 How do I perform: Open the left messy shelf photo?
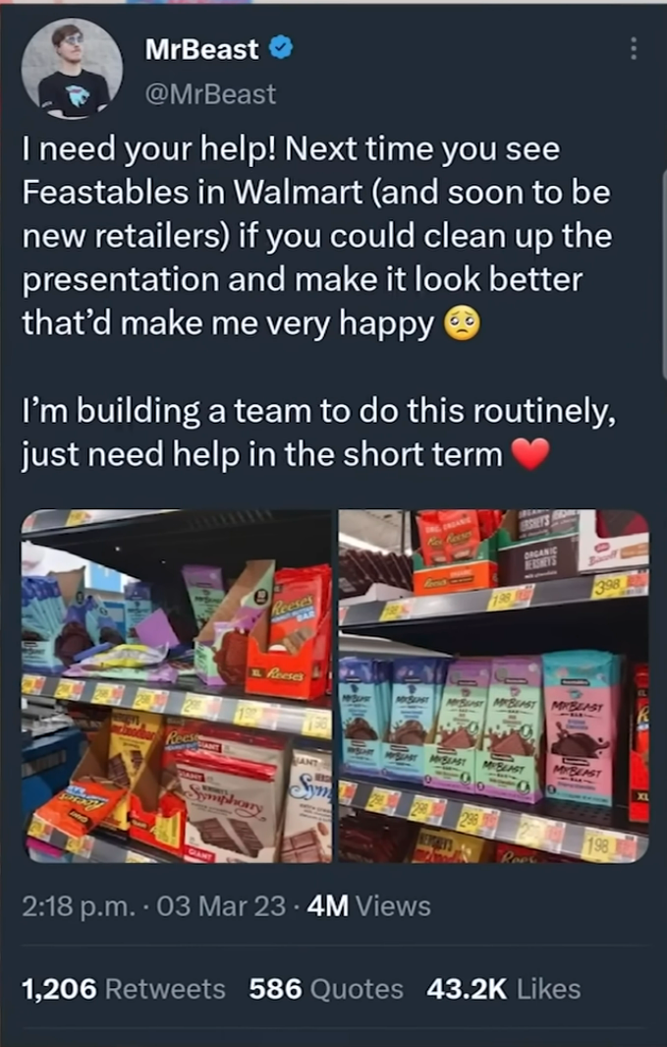tap(177, 686)
